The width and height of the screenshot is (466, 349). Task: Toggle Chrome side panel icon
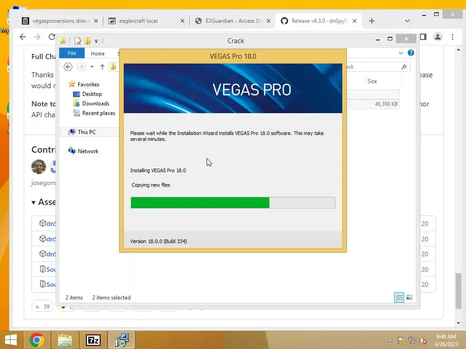(423, 37)
